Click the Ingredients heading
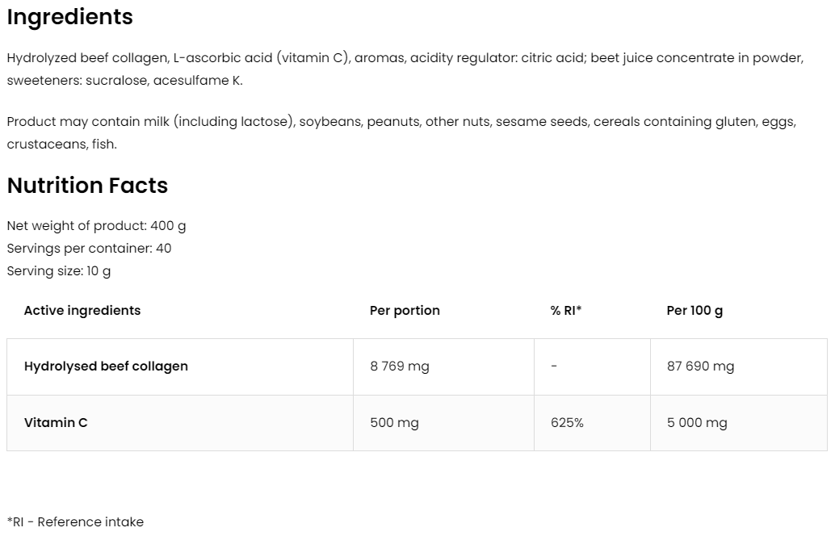835x536 pixels. coord(70,17)
